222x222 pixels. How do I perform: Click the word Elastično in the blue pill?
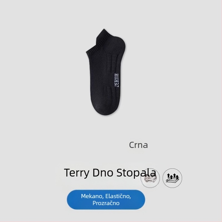118,196
